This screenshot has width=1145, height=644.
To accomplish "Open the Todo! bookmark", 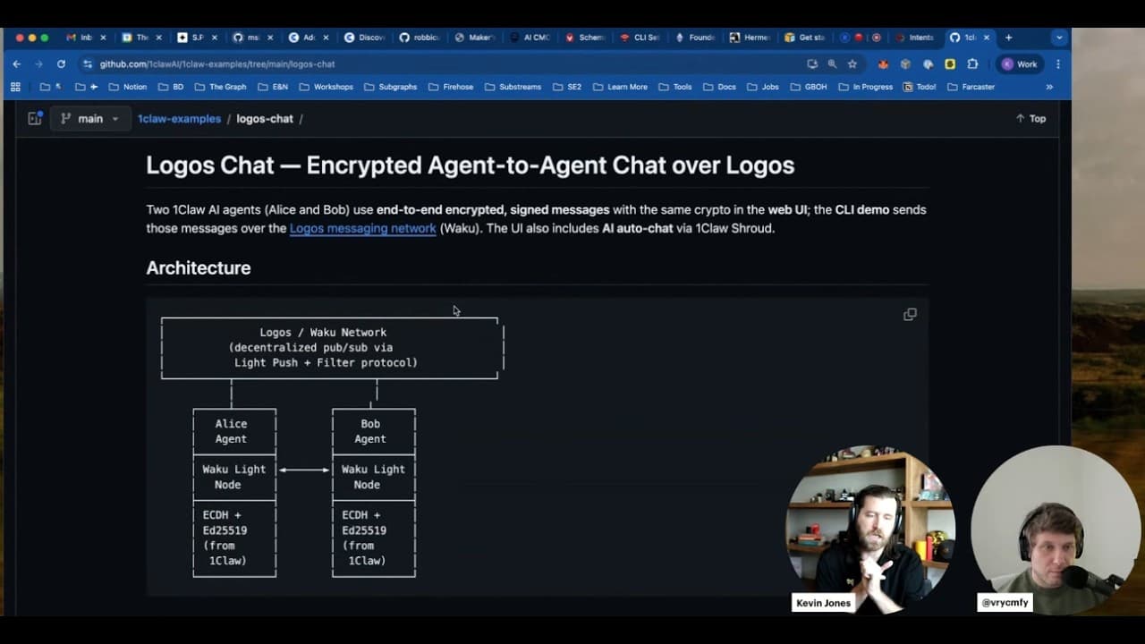I will coord(920,87).
